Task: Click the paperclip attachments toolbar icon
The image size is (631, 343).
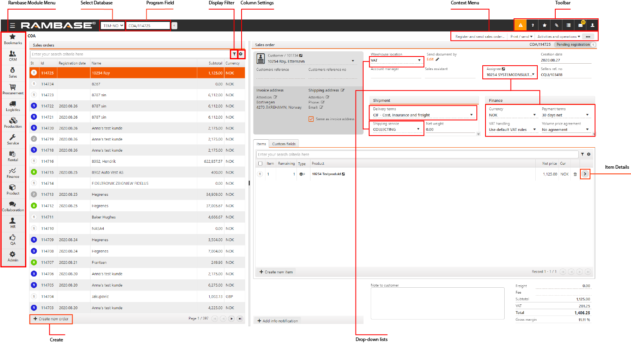Action: point(556,25)
